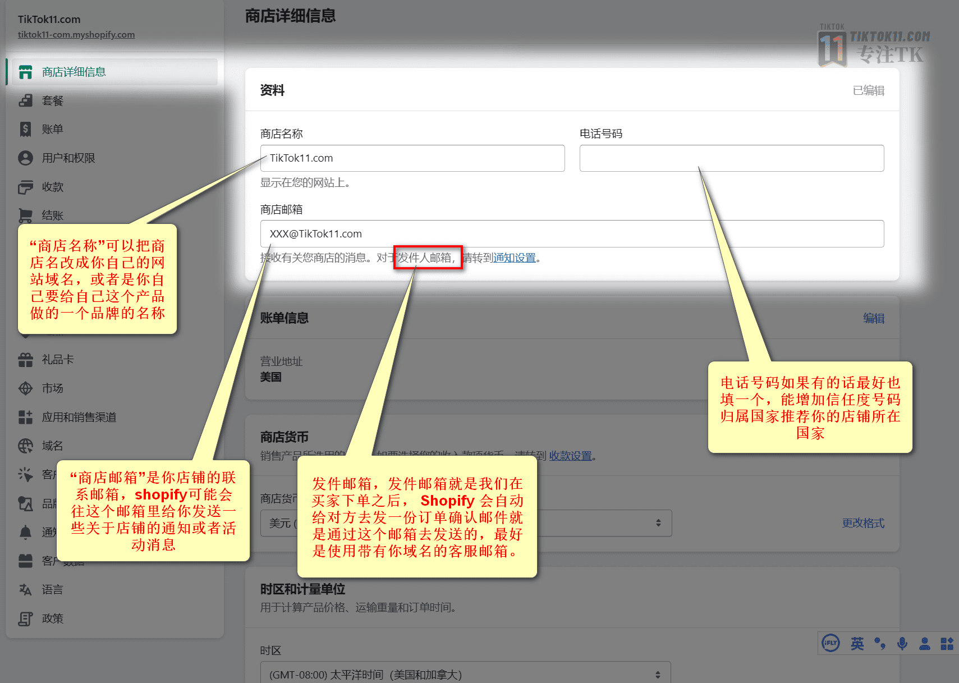Click the 账单 billing dollar icon
959x683 pixels.
tap(25, 129)
